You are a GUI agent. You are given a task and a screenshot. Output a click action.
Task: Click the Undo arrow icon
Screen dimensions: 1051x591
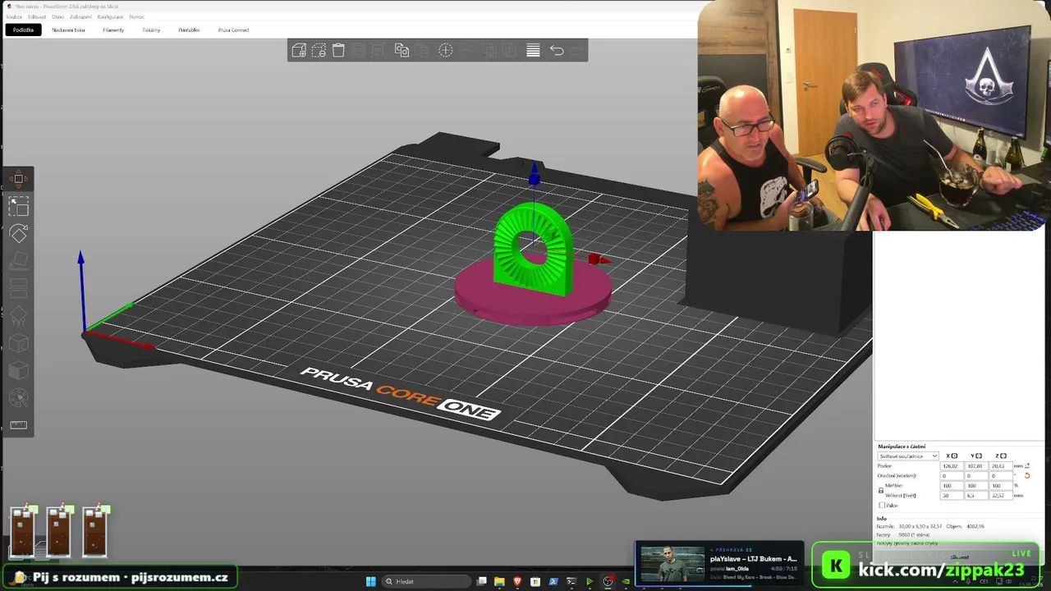point(557,51)
